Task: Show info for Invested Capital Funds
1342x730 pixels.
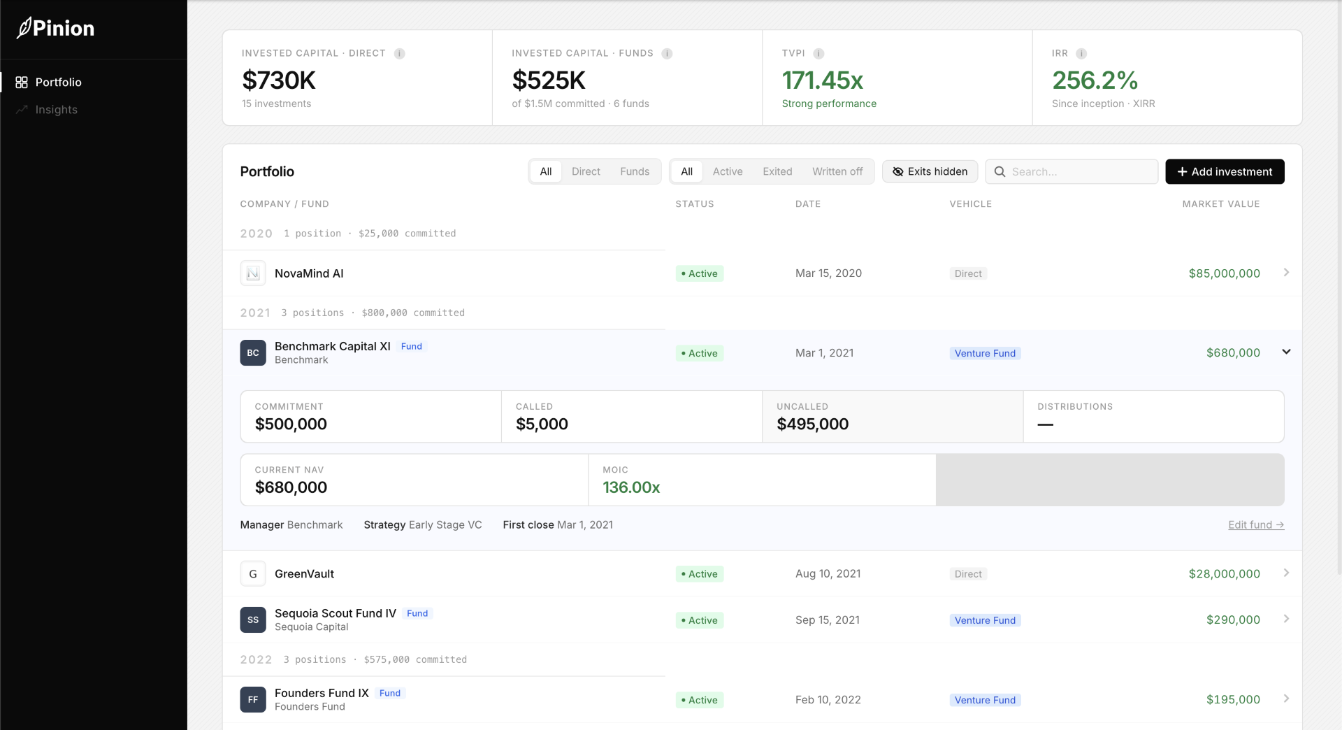Action: click(668, 53)
